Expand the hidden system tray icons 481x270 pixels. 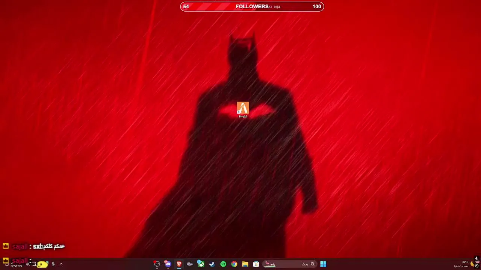click(x=61, y=264)
